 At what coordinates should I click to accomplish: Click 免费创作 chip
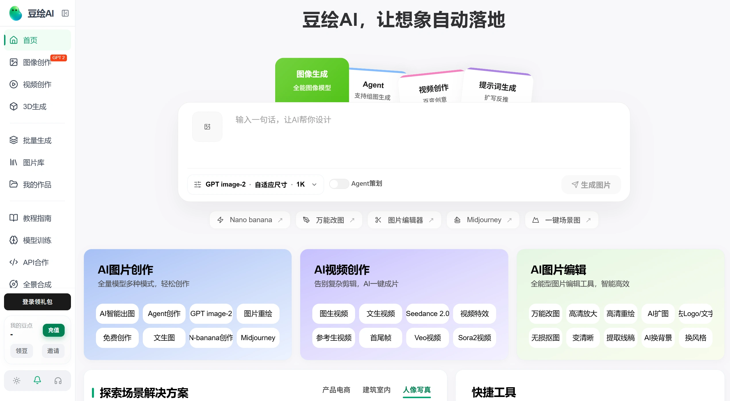pyautogui.click(x=117, y=338)
